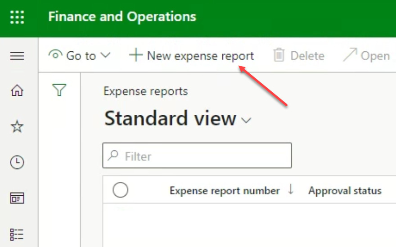The height and width of the screenshot is (247, 396).
Task: Focus the Filter search field
Action: click(x=197, y=156)
